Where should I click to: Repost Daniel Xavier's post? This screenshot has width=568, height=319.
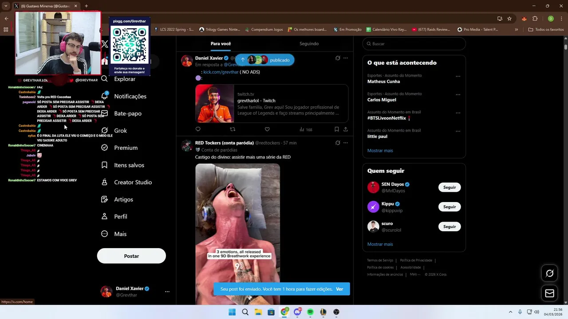233,129
